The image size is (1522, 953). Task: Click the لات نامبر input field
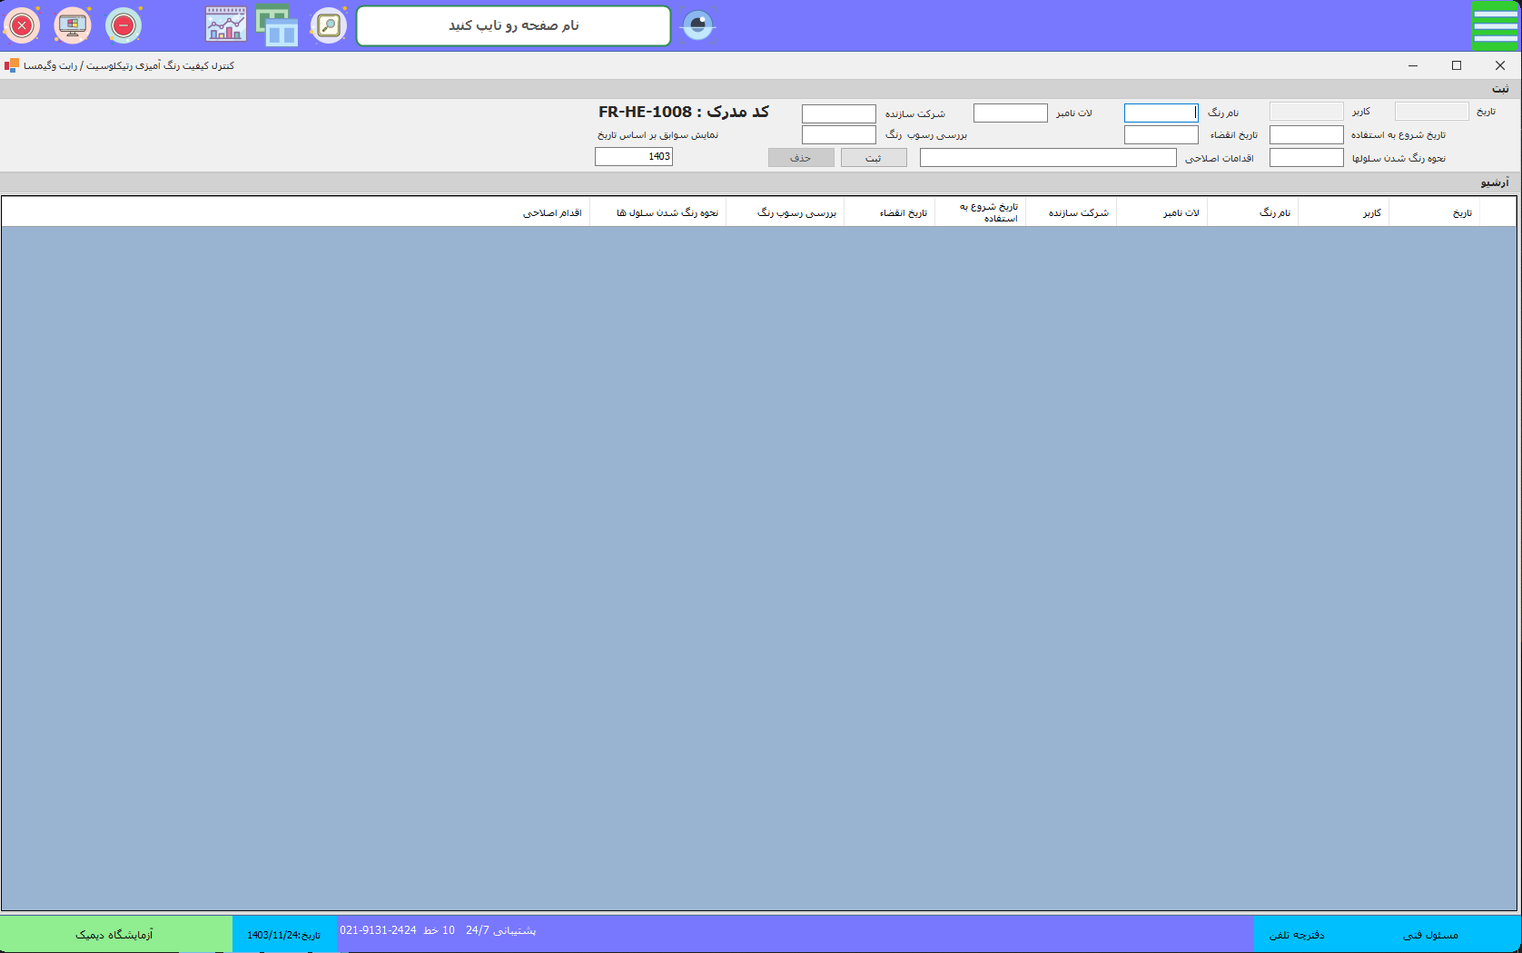pos(1010,113)
